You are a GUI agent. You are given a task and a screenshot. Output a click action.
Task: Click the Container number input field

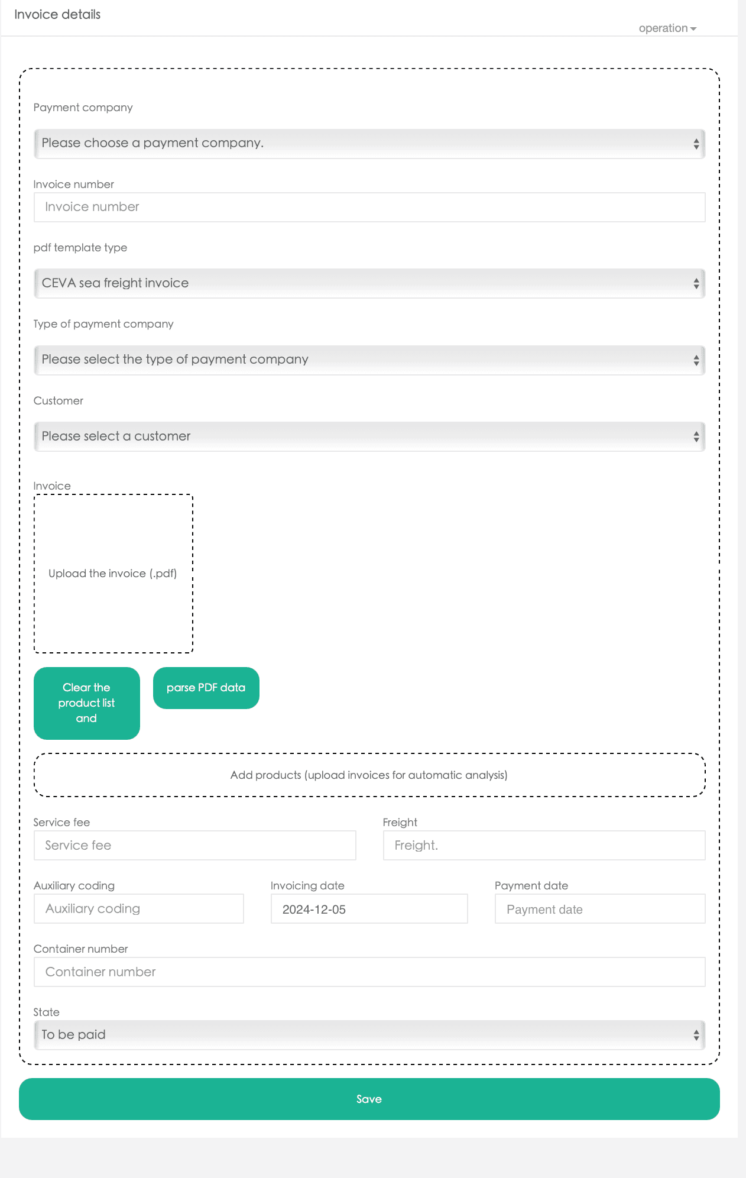pyautogui.click(x=369, y=972)
